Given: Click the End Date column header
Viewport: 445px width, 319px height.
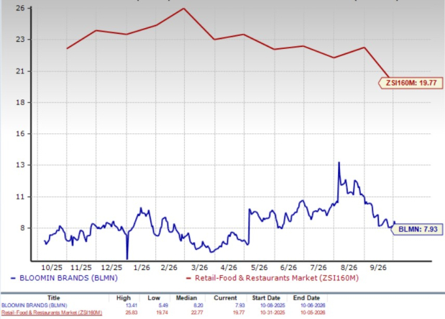Looking at the screenshot, I should 306,298.
